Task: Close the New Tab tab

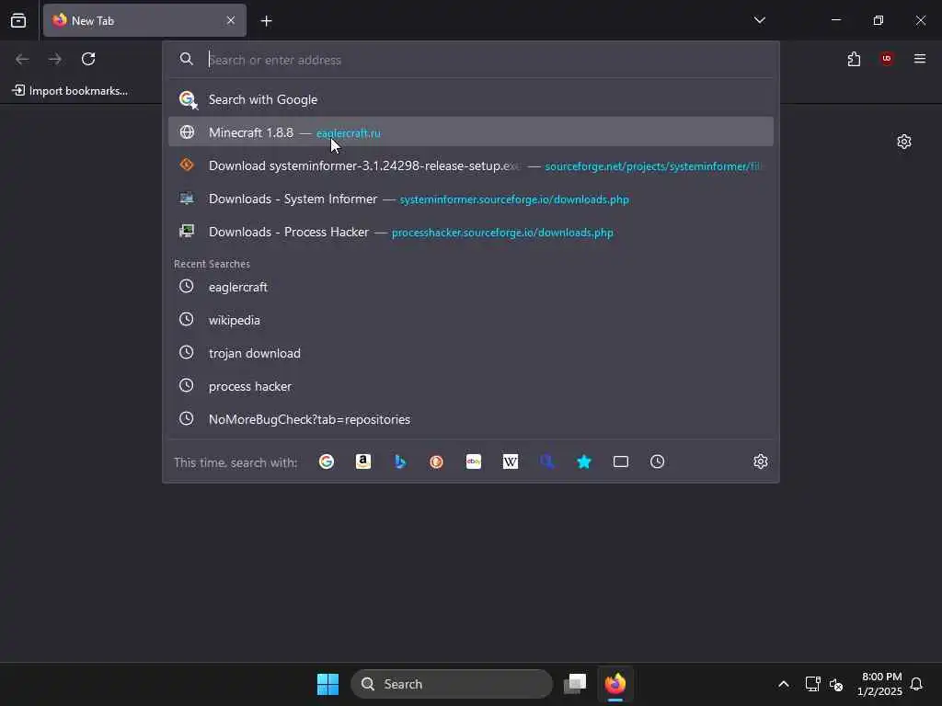Action: click(231, 20)
